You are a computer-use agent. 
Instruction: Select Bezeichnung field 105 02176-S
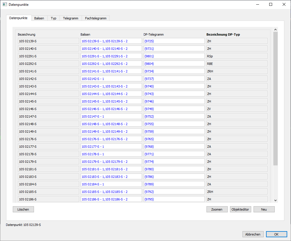(48, 139)
